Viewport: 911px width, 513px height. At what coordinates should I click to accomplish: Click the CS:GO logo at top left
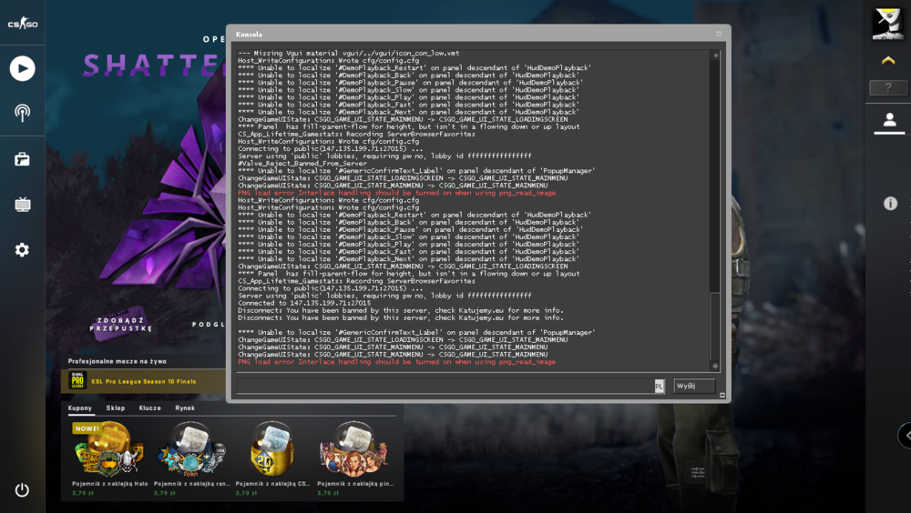pyautogui.click(x=23, y=24)
